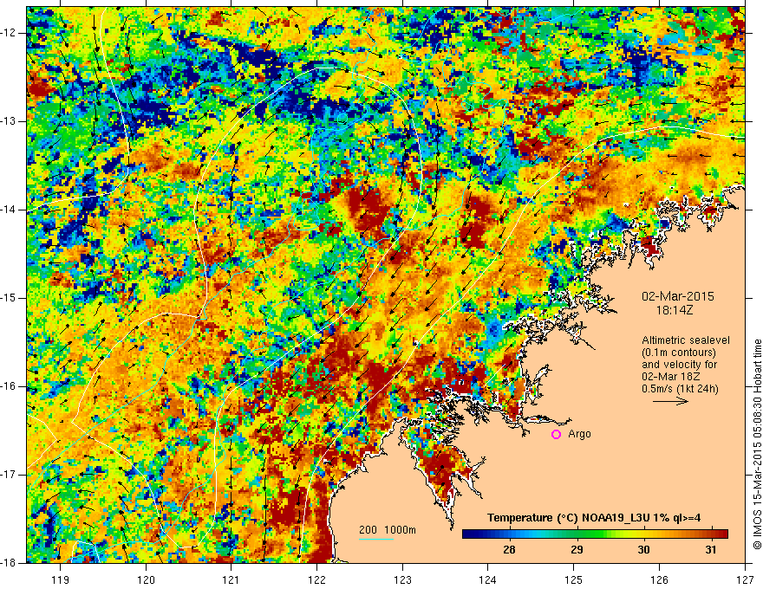
Task: Click the temperature color scale bar
Action: pyautogui.click(x=595, y=534)
